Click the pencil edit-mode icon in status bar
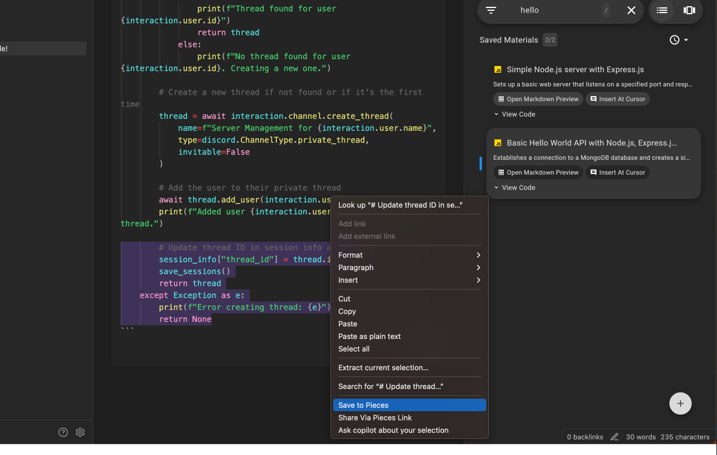The height and width of the screenshot is (455, 717). click(615, 437)
